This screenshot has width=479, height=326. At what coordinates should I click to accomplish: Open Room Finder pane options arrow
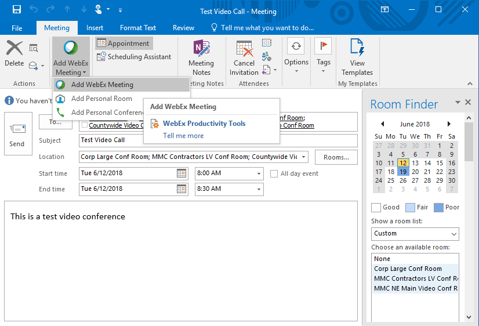458,102
